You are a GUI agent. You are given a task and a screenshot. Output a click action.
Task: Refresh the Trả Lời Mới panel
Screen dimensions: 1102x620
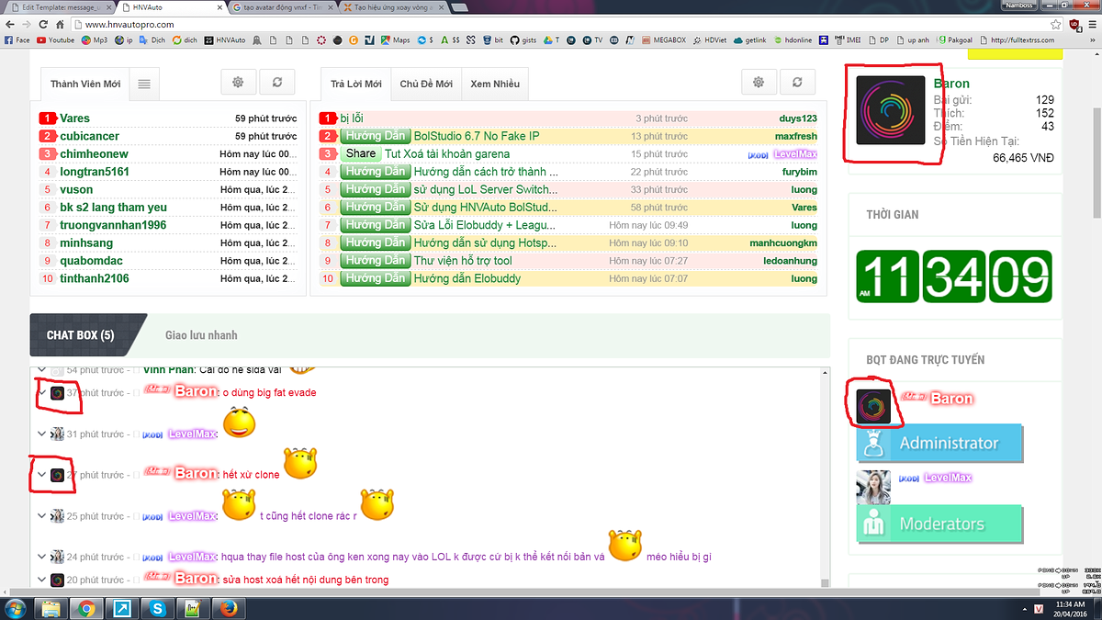[x=797, y=82]
